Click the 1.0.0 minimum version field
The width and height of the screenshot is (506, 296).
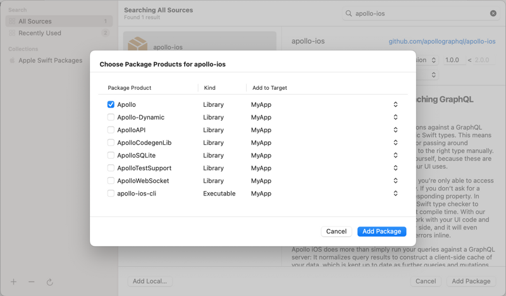click(455, 60)
